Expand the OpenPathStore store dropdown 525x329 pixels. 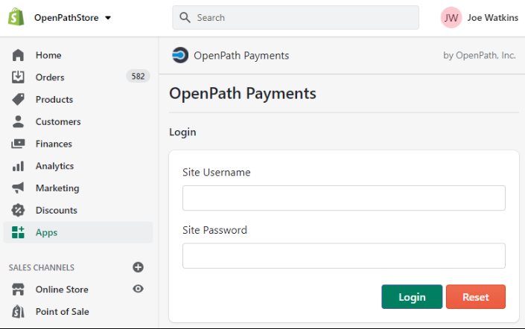pyautogui.click(x=73, y=18)
